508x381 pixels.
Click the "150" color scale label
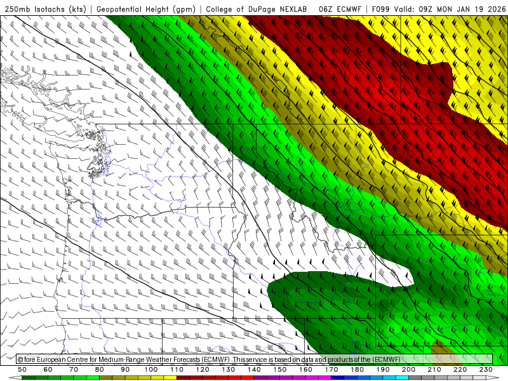(x=280, y=370)
